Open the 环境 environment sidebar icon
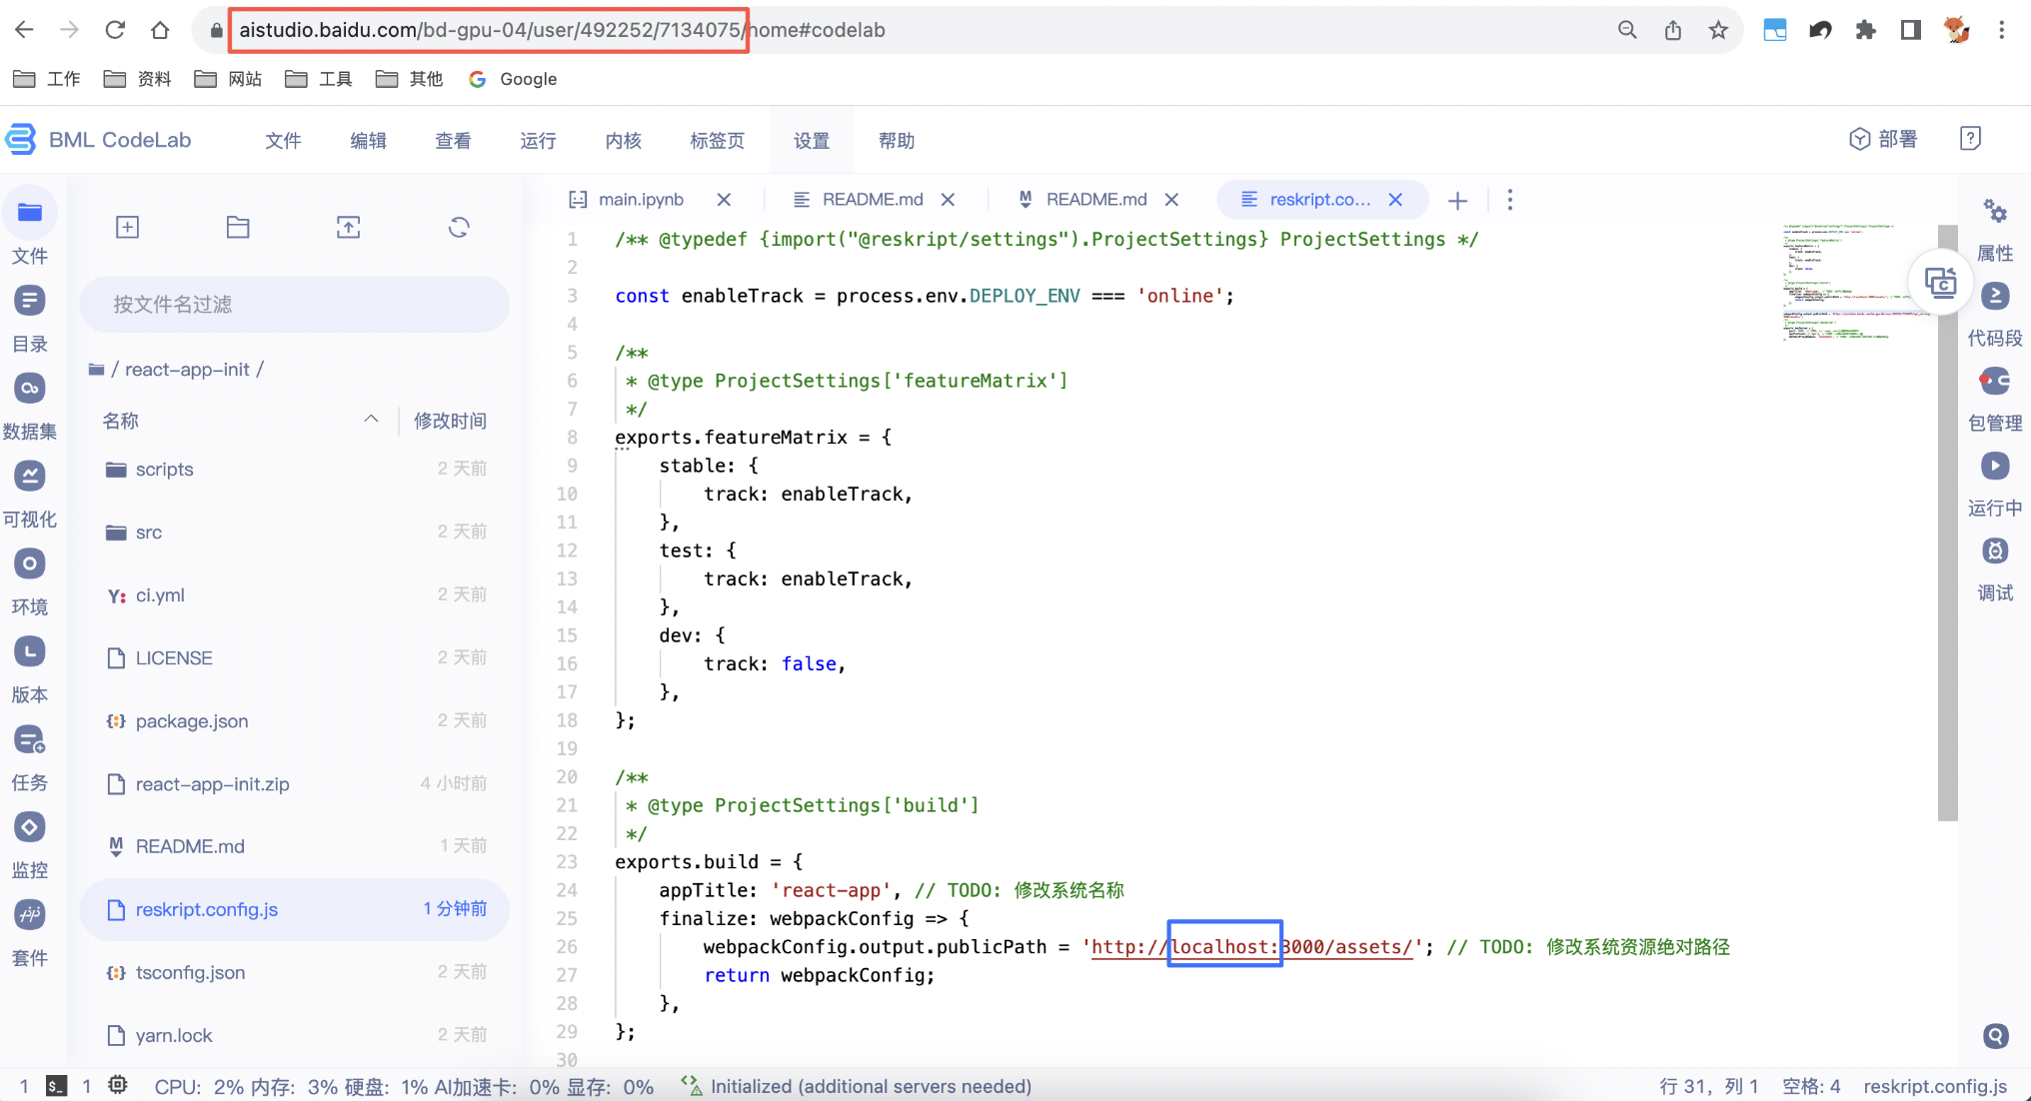The width and height of the screenshot is (2031, 1101). tap(30, 563)
